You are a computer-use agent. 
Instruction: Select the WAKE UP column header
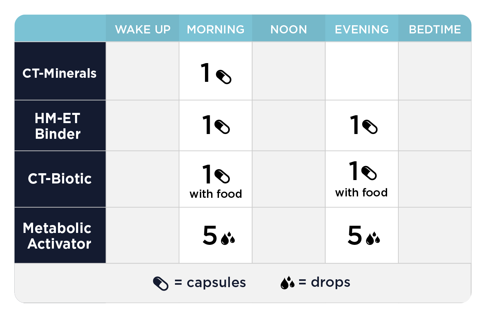(143, 30)
